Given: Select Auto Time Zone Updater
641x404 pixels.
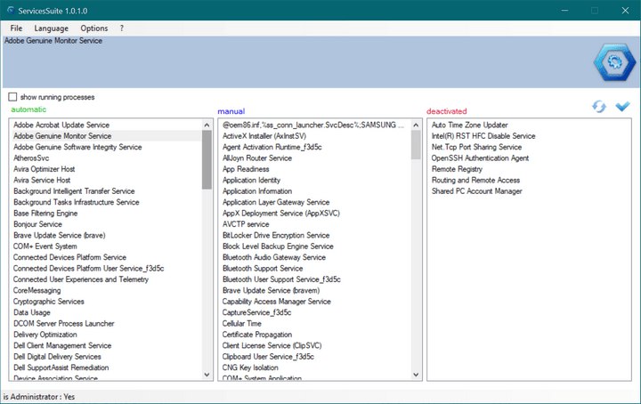Looking at the screenshot, I should click(470, 125).
